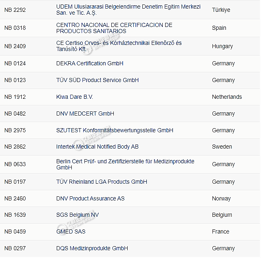The width and height of the screenshot is (261, 258).
Task: Open UDEM Uluslararasi Belgelendirme link
Action: 128,10
